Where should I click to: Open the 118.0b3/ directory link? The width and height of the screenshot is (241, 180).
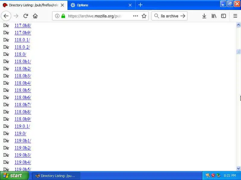pyautogui.click(x=23, y=76)
